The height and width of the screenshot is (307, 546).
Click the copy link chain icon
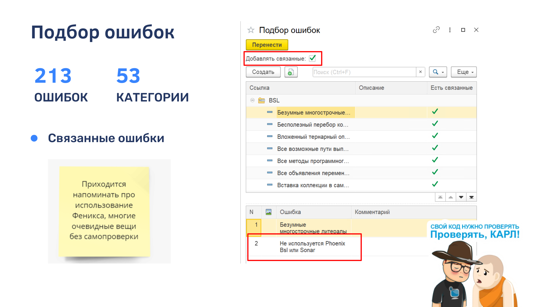click(436, 30)
